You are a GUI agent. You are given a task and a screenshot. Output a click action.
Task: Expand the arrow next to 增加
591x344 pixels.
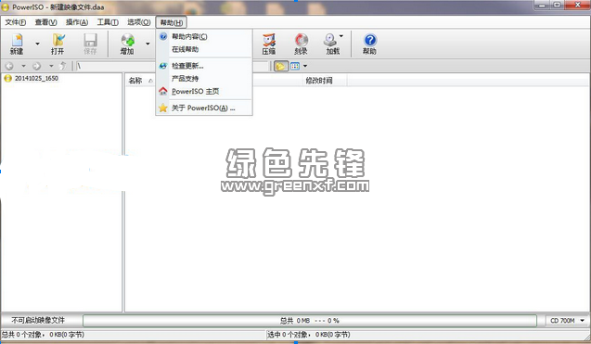(148, 44)
